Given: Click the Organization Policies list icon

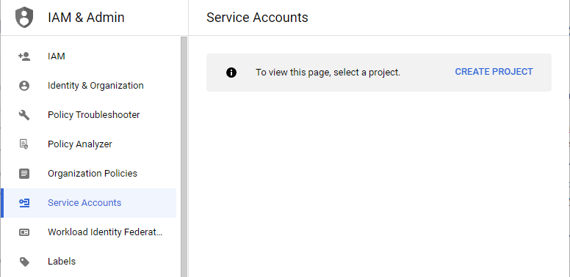Looking at the screenshot, I should [x=24, y=174].
